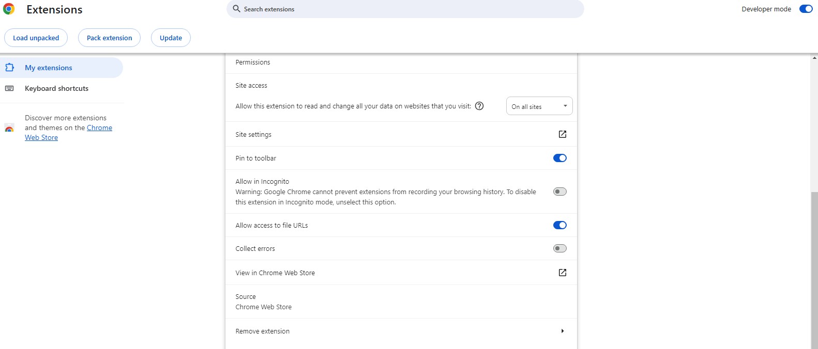
Task: Click the vertical scrollbar thumb
Action: [x=814, y=270]
